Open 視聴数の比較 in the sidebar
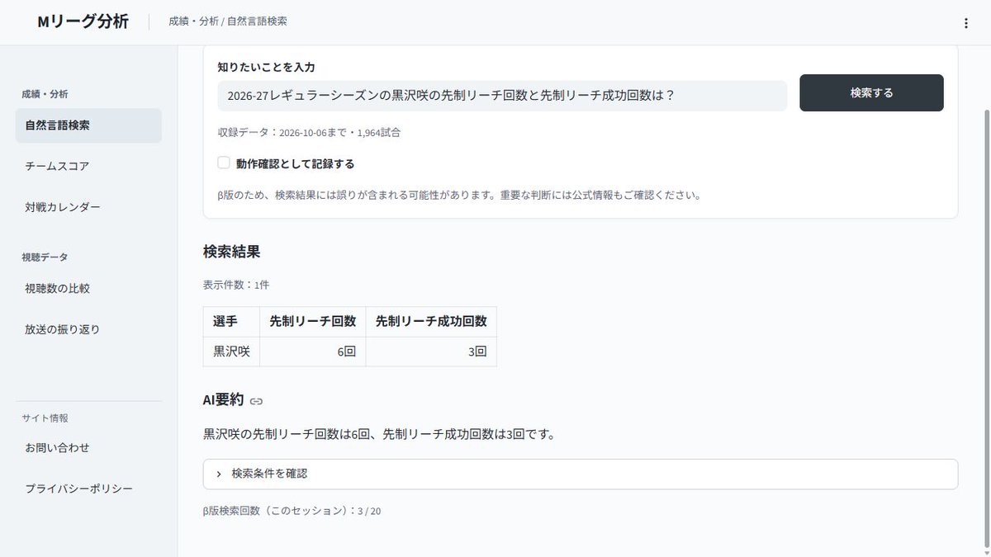The height and width of the screenshot is (557, 991). pyautogui.click(x=88, y=288)
